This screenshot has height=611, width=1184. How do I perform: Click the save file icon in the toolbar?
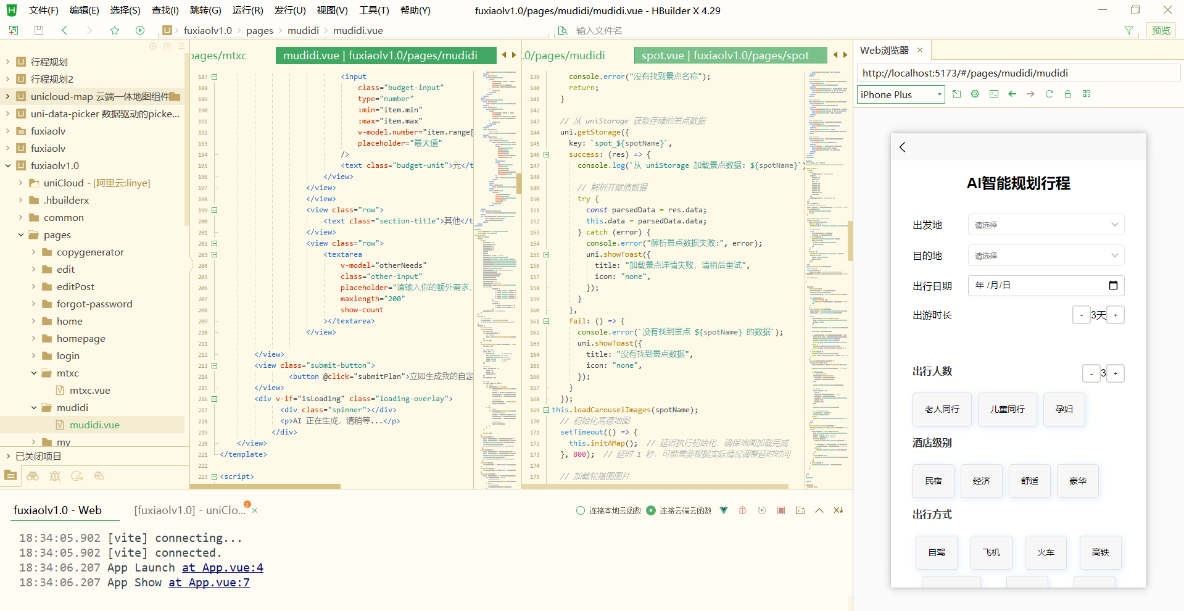39,30
